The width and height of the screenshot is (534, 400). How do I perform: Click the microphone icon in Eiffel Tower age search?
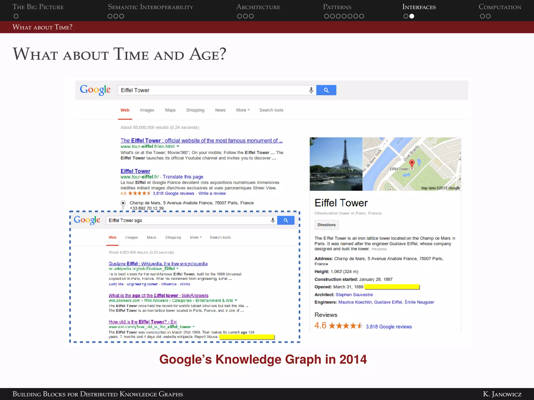[273, 220]
